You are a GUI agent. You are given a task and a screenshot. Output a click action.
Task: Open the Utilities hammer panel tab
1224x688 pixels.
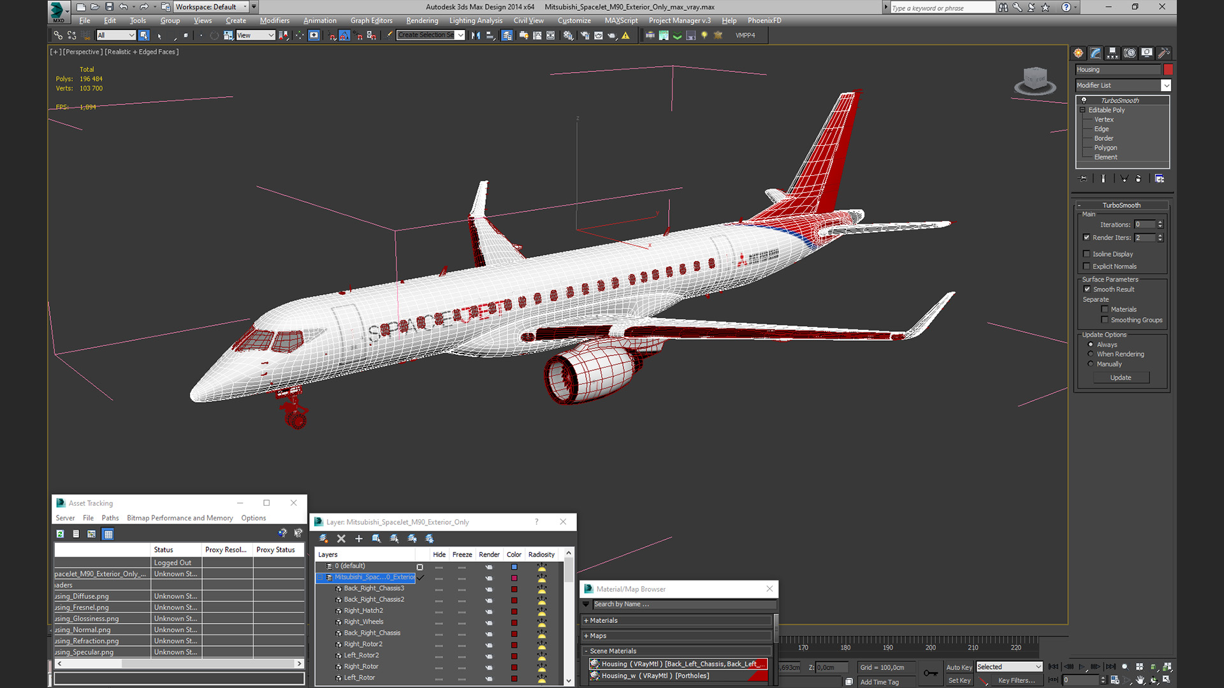pos(1163,53)
